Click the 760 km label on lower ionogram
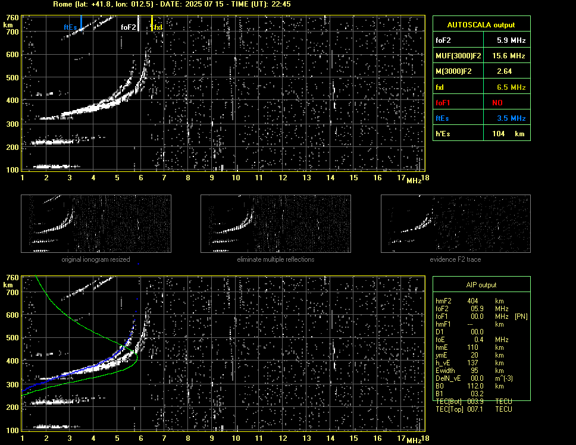Image resolution: width=576 pixels, height=445 pixels. 12,277
